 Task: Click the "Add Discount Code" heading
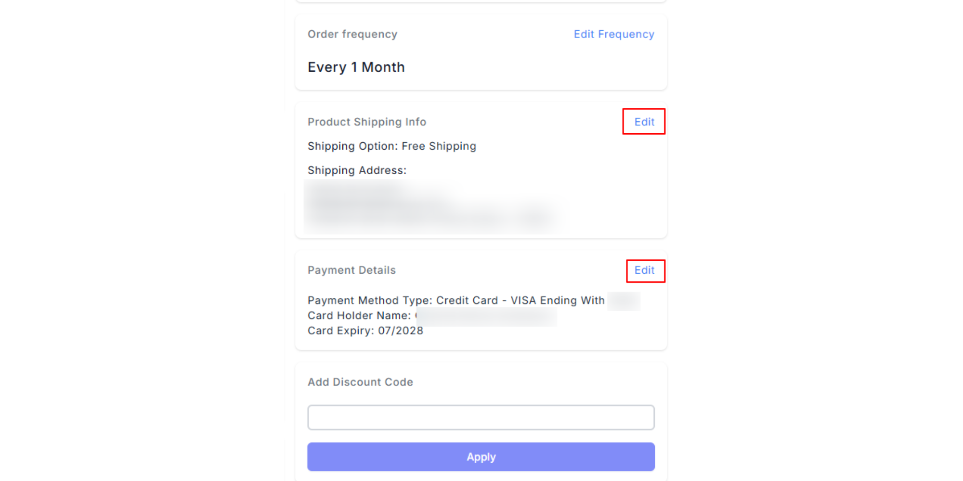[360, 382]
